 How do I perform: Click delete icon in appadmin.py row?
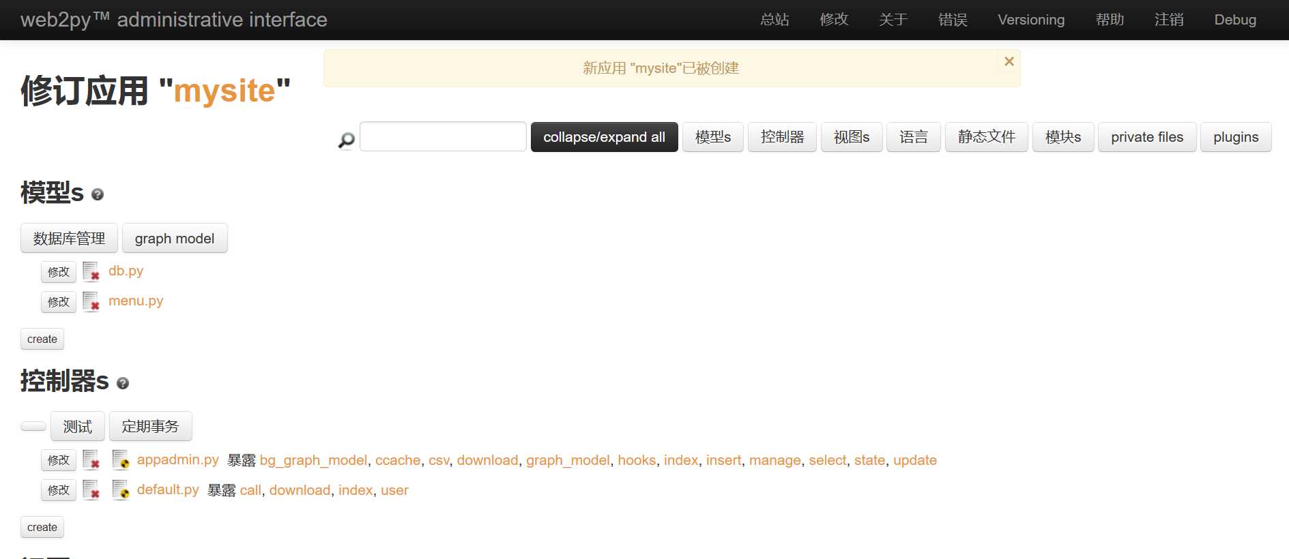pos(91,460)
